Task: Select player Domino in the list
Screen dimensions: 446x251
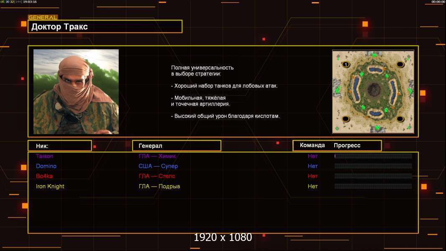Action: (46, 166)
